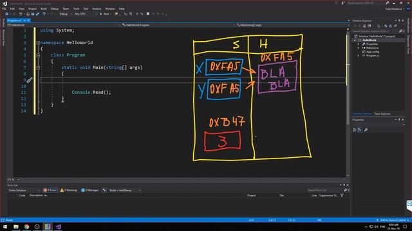
Task: Switch to the Team Explorer tab
Action: tap(382, 114)
